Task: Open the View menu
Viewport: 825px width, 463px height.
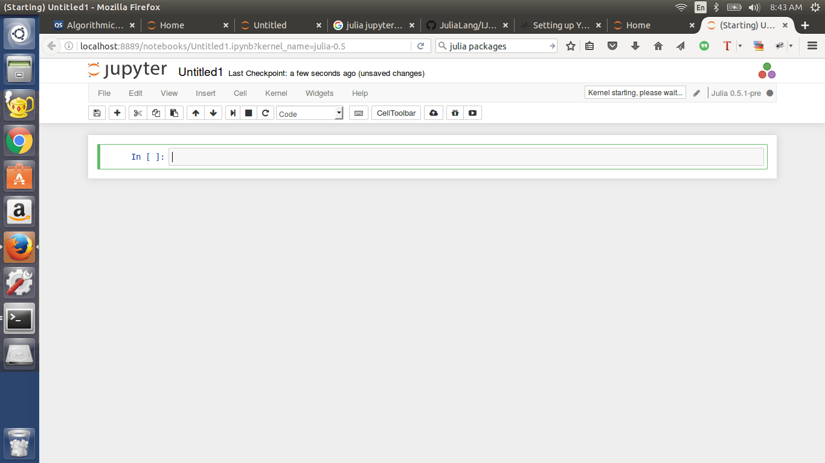Action: click(169, 93)
